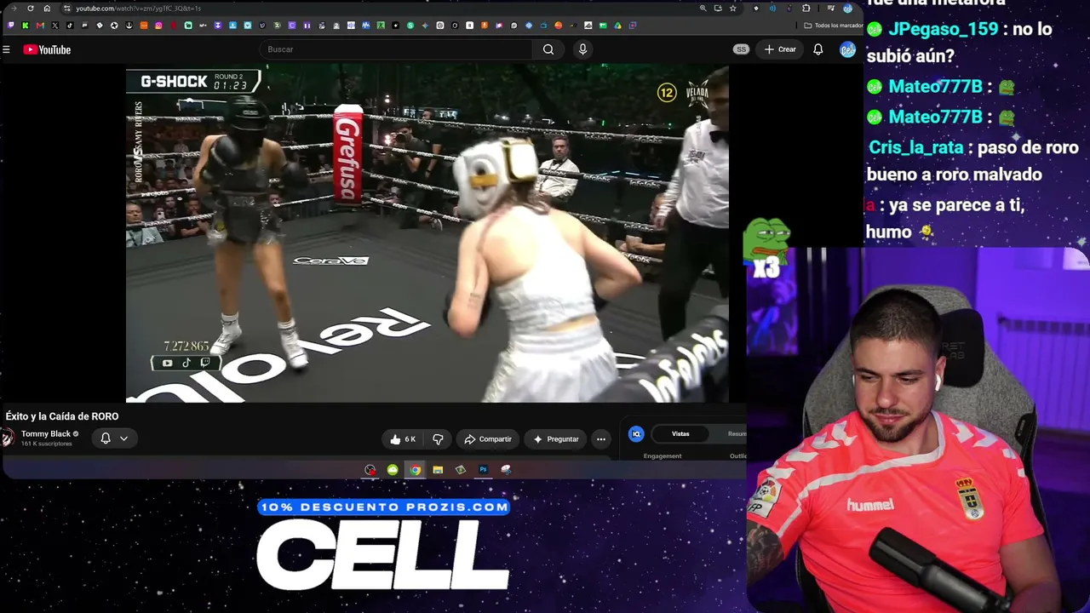Click the title 'Éxito y la Caída de RORO'
The image size is (1090, 613).
pyautogui.click(x=62, y=416)
